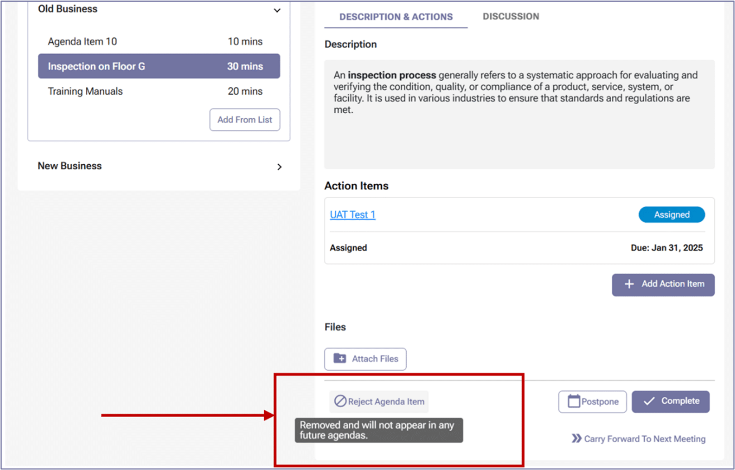
Task: Click the calendar icon on Postpone
Action: (x=574, y=402)
